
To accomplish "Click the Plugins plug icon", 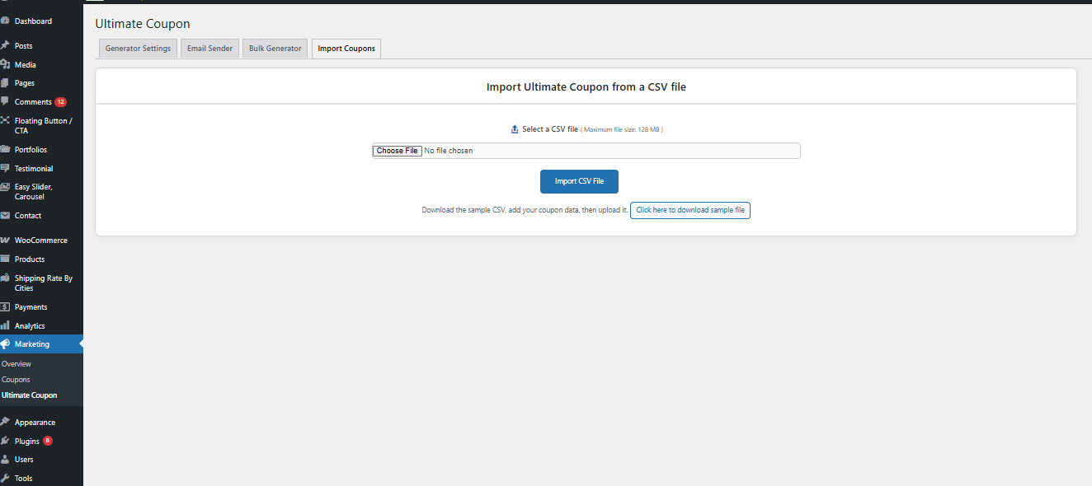I will pos(5,441).
